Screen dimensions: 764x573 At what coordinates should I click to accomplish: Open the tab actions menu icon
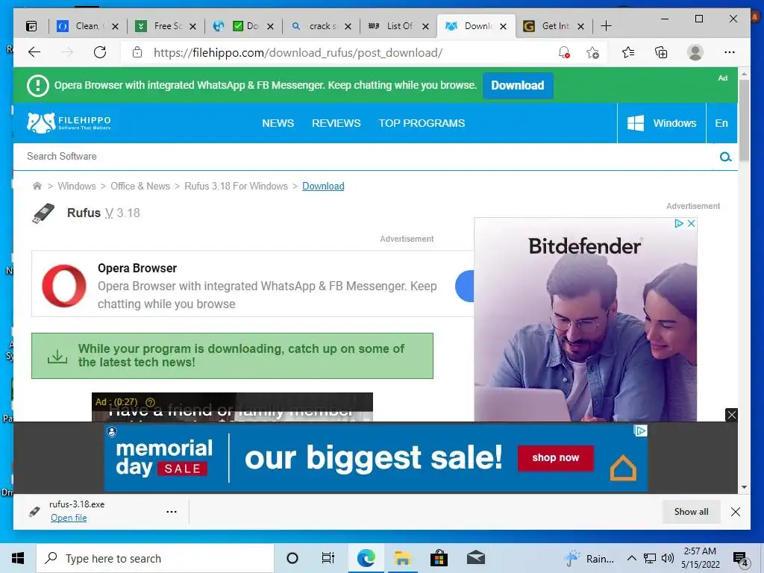[31, 26]
